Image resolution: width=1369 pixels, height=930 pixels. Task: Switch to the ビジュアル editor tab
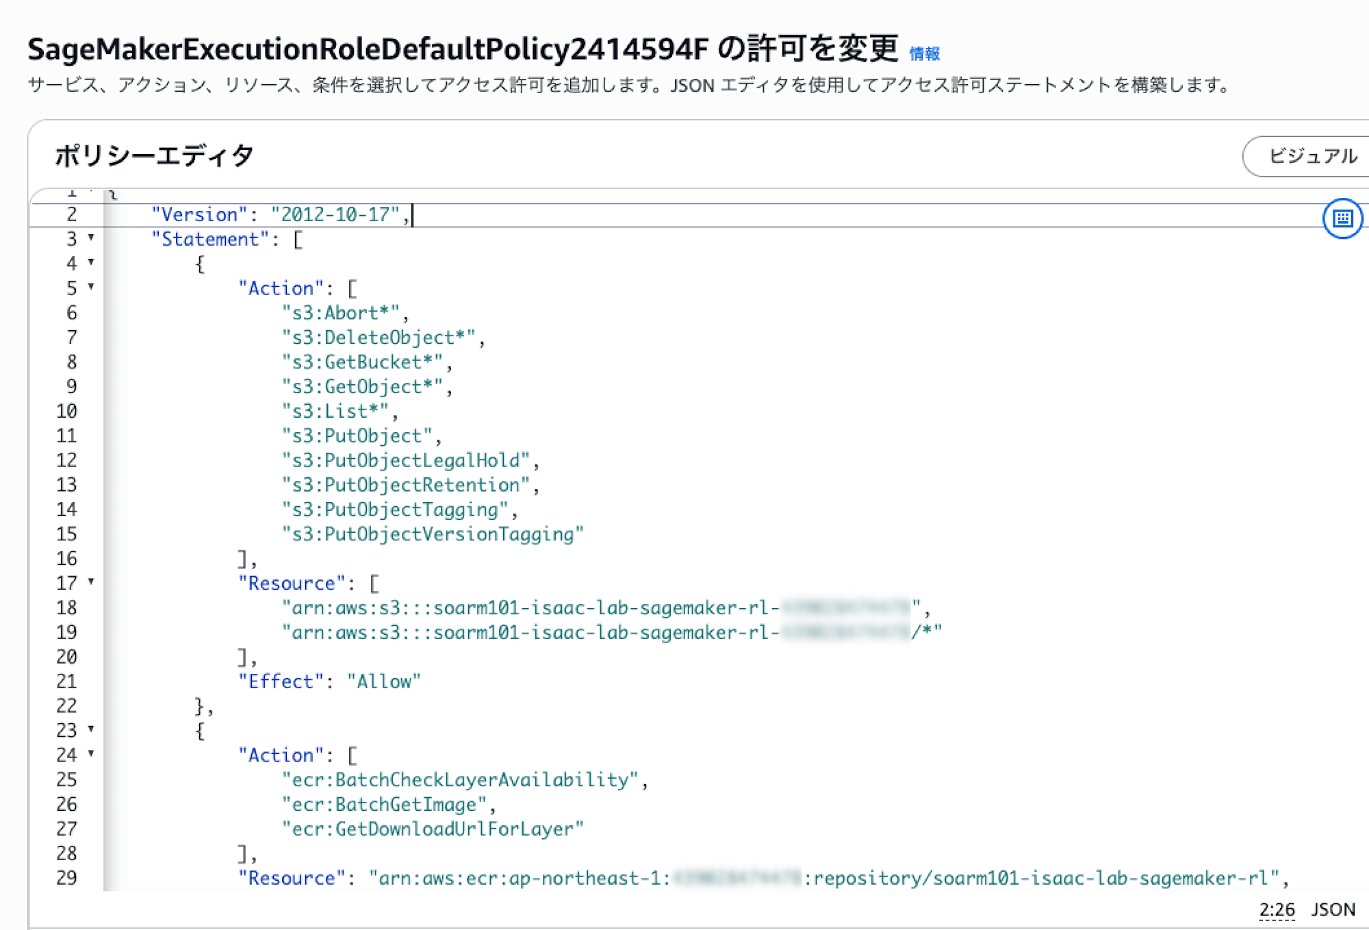click(x=1312, y=156)
